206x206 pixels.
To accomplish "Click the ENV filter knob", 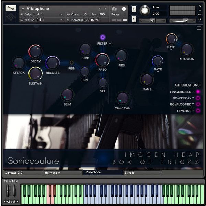I will pos(84,72).
